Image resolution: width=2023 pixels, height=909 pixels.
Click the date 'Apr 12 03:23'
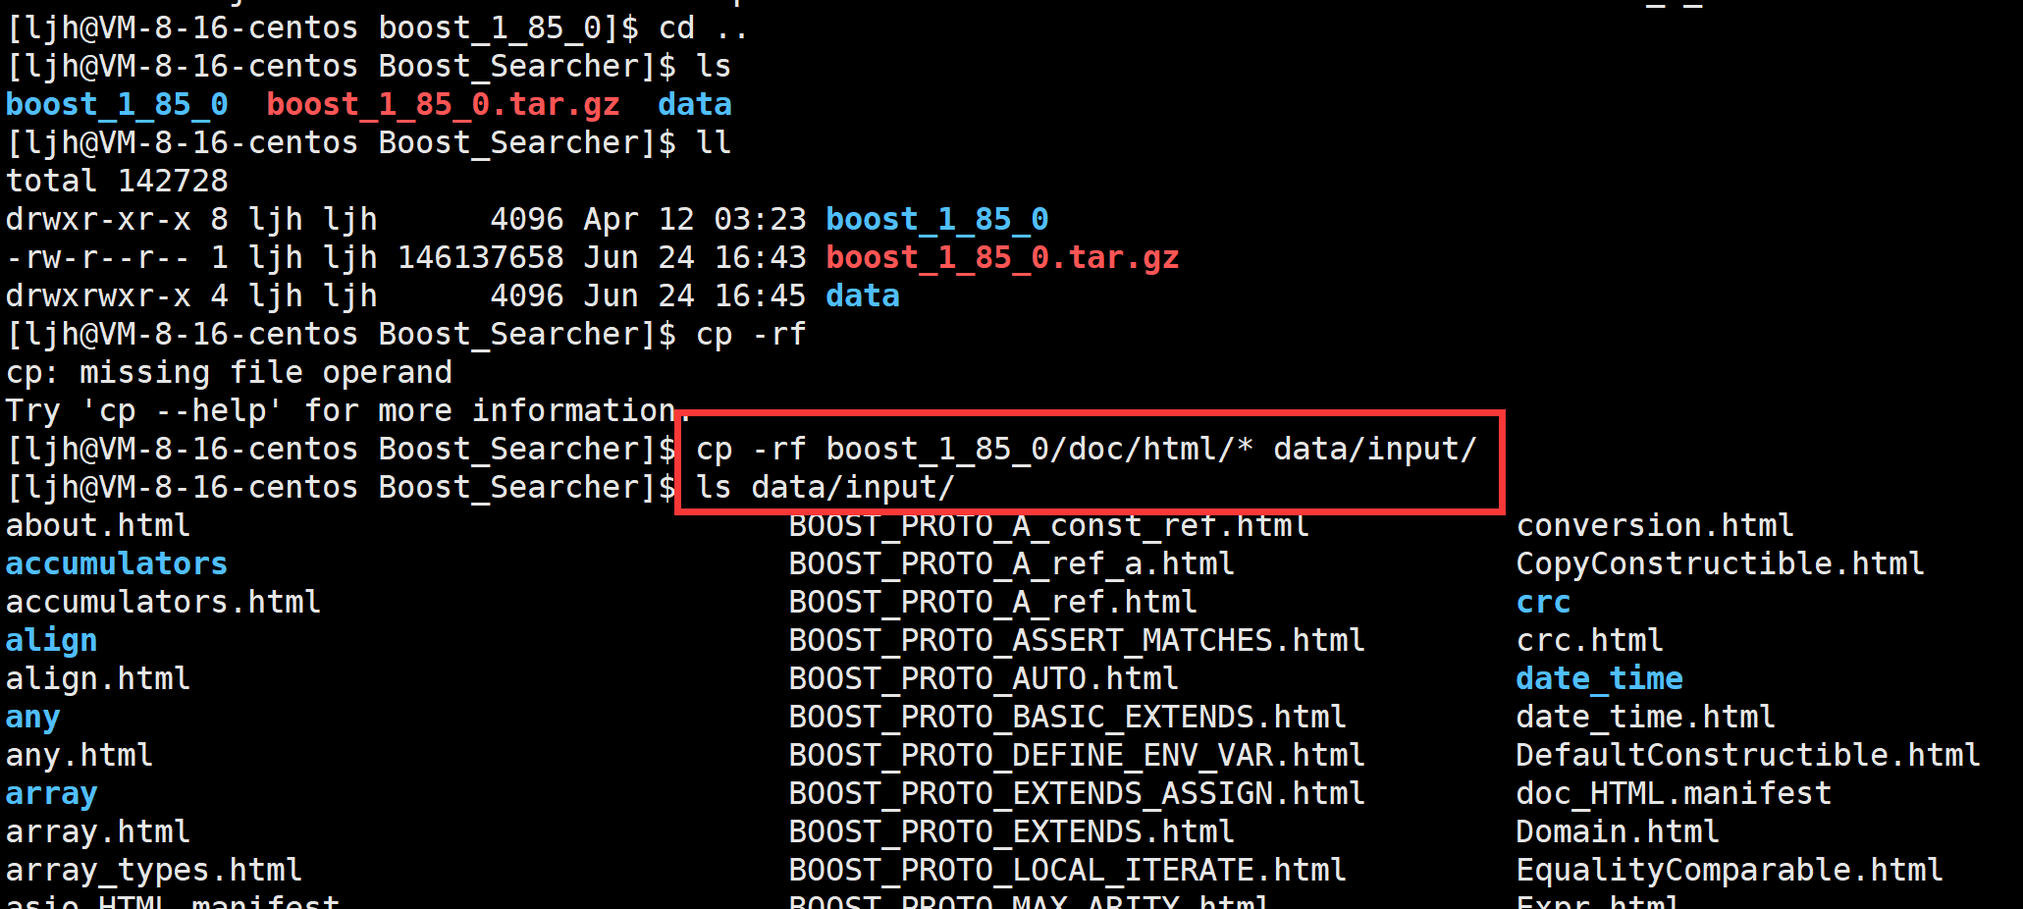click(x=695, y=219)
